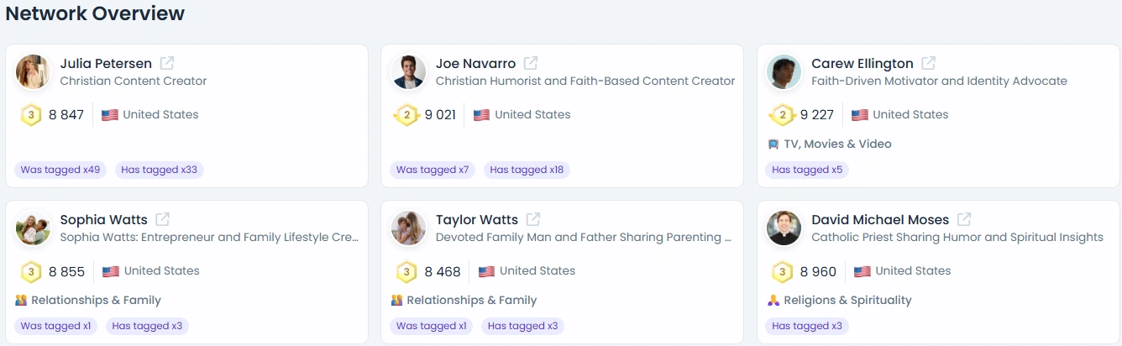Open the David Michael Moses name link
1122x346 pixels.
[880, 220]
